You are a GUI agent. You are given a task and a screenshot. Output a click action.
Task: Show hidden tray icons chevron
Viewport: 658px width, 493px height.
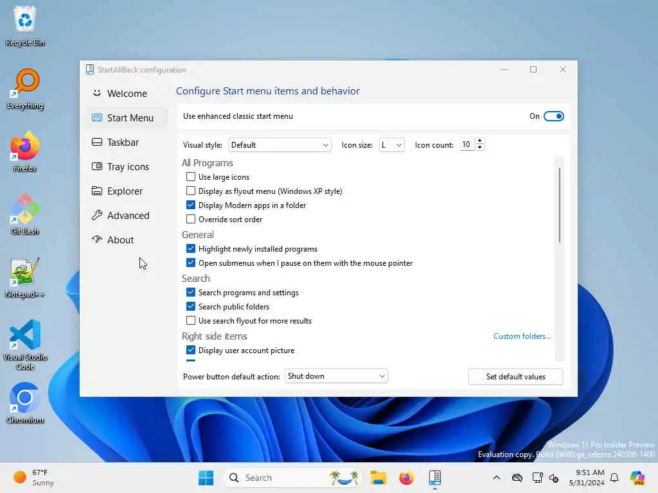pyautogui.click(x=497, y=478)
